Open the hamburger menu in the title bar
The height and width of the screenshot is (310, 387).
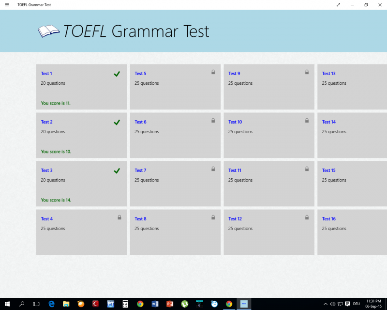click(7, 5)
